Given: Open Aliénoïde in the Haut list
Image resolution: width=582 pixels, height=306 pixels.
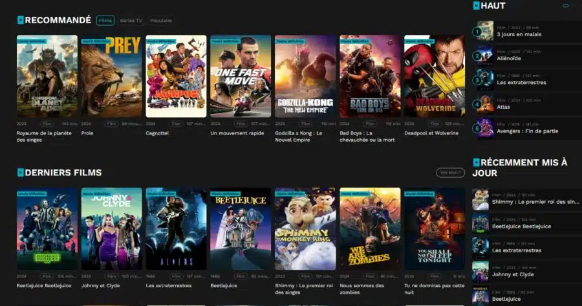Looking at the screenshot, I should tap(509, 58).
